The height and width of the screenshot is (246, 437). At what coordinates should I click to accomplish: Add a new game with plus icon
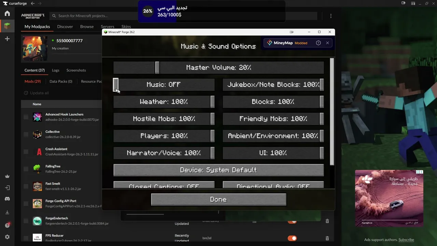click(7, 39)
